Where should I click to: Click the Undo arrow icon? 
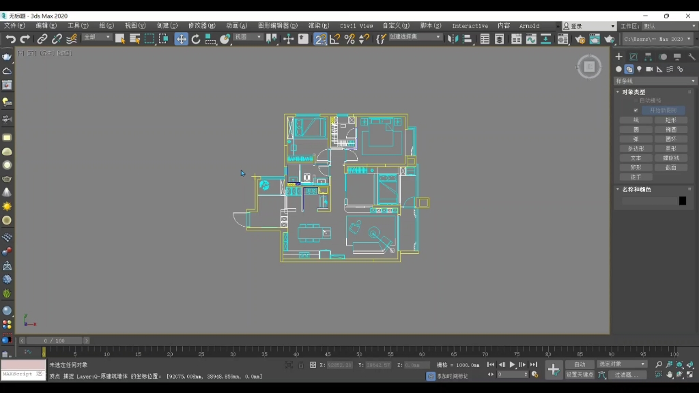(11, 39)
